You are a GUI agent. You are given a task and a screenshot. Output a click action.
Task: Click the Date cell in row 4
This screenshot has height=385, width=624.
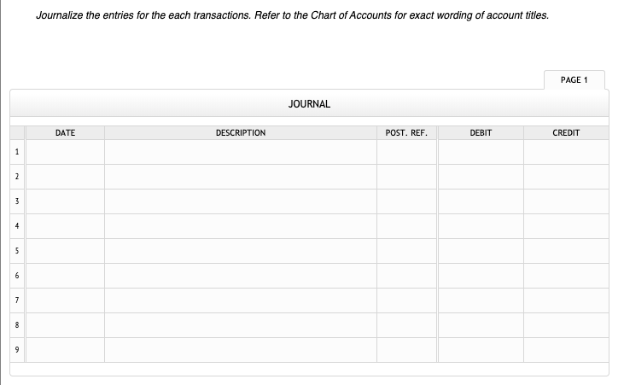65,226
